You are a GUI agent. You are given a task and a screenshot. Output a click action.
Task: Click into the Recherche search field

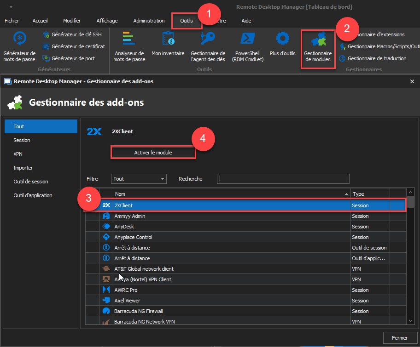tap(283, 179)
